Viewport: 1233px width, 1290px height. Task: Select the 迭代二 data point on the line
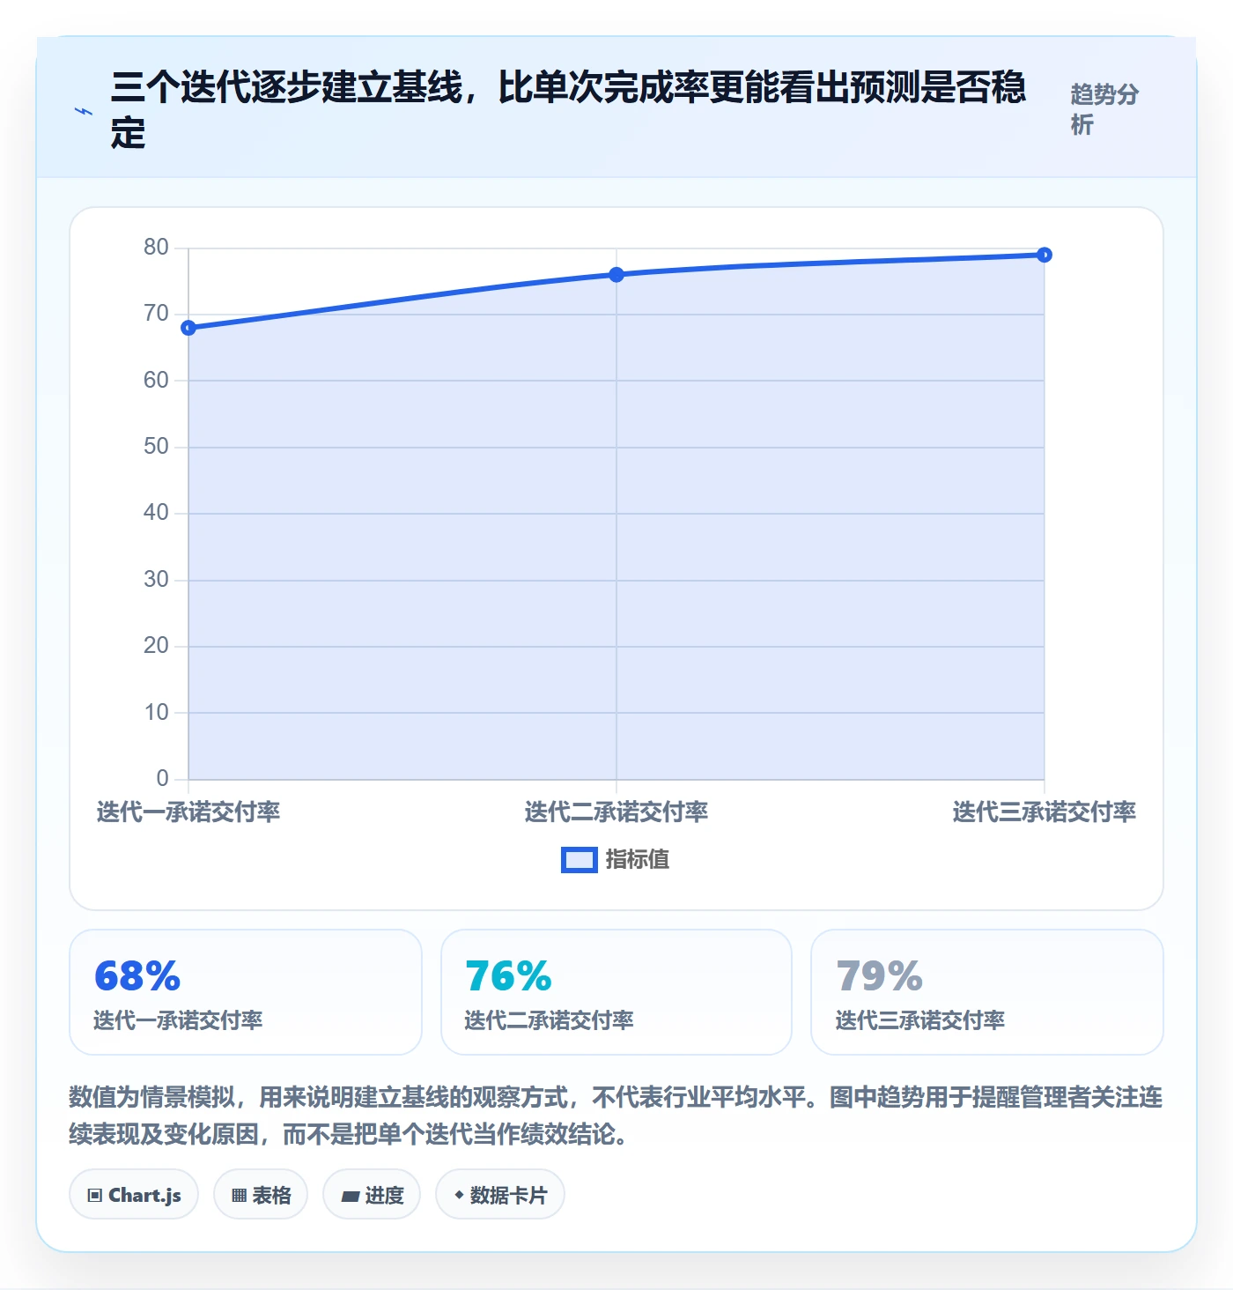click(x=616, y=275)
